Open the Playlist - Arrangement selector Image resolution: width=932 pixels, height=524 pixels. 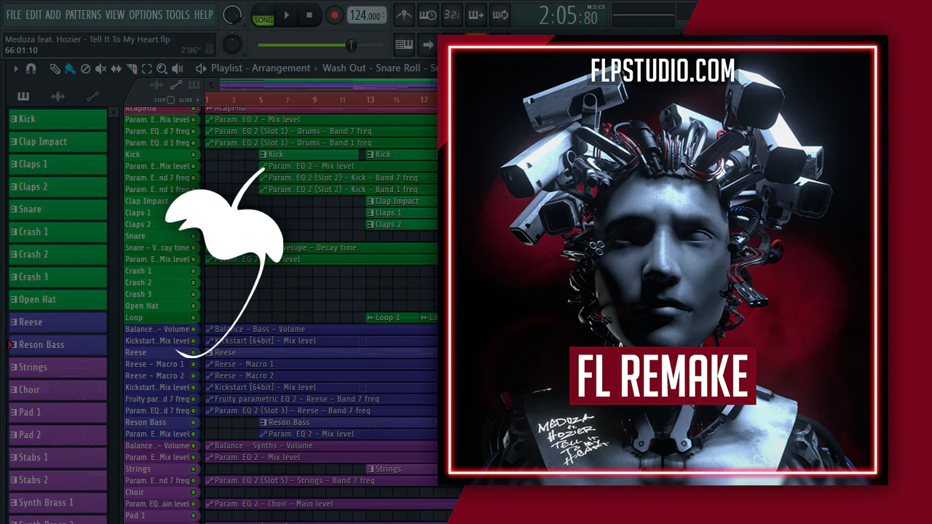point(261,68)
